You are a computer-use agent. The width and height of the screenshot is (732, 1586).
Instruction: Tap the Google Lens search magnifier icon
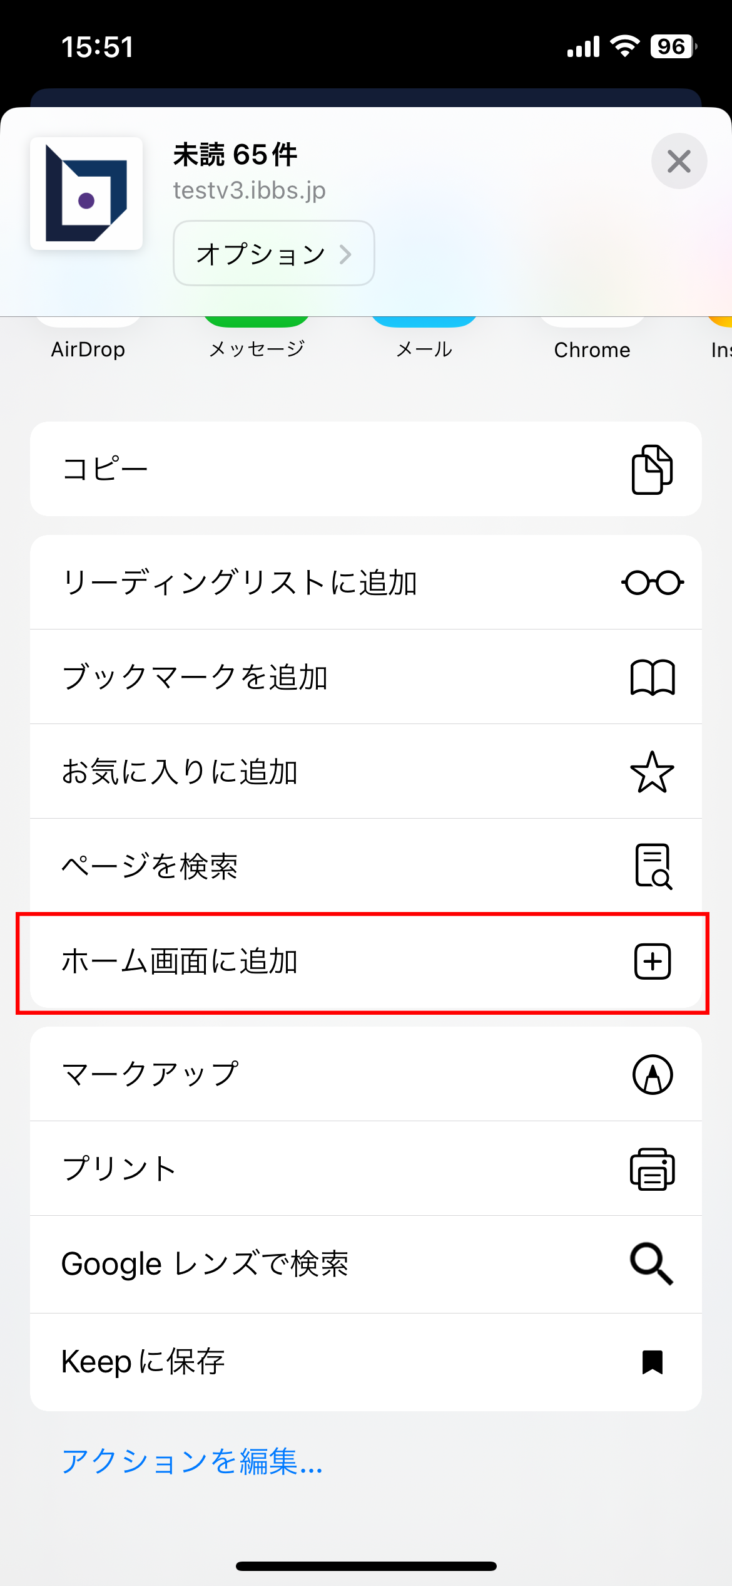click(652, 1264)
